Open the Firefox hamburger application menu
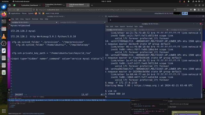Viewport: 205px width, 115px height. point(202,10)
